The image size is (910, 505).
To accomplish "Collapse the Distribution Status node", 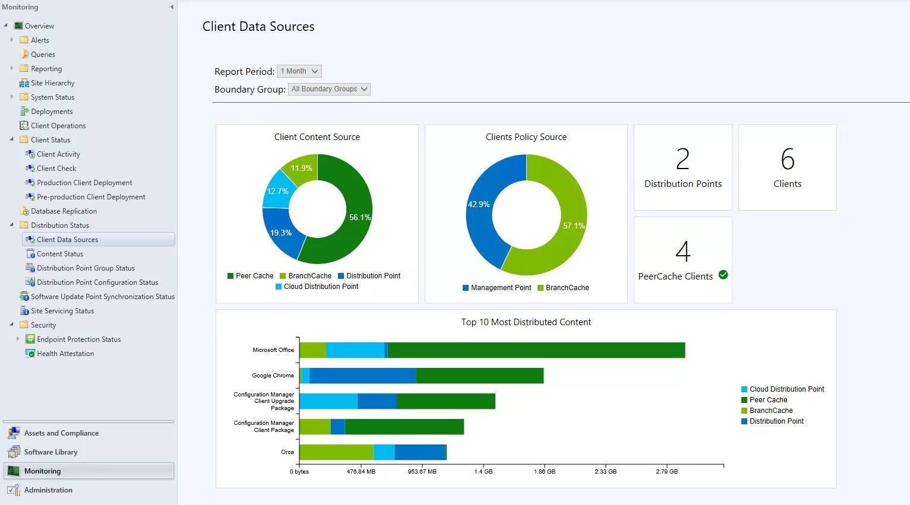I will pos(12,225).
